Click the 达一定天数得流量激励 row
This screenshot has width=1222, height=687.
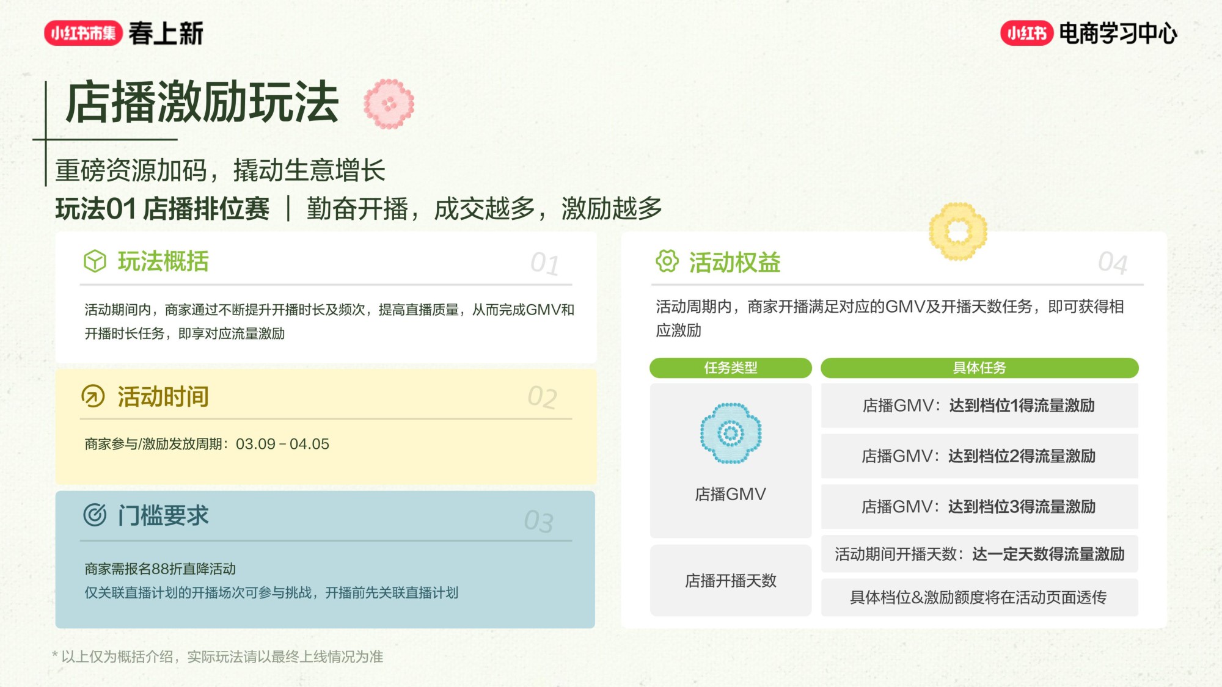[979, 554]
